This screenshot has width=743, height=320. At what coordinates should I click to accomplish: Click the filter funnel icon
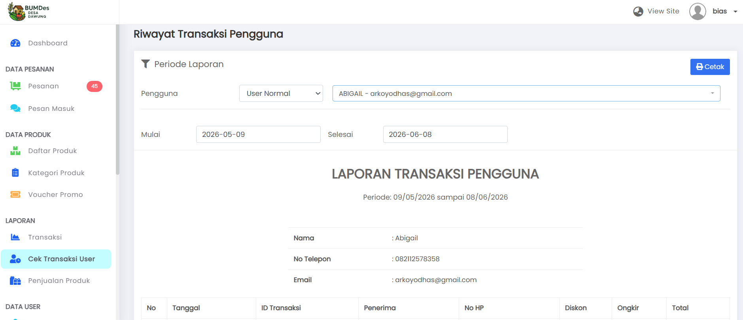[x=146, y=64]
